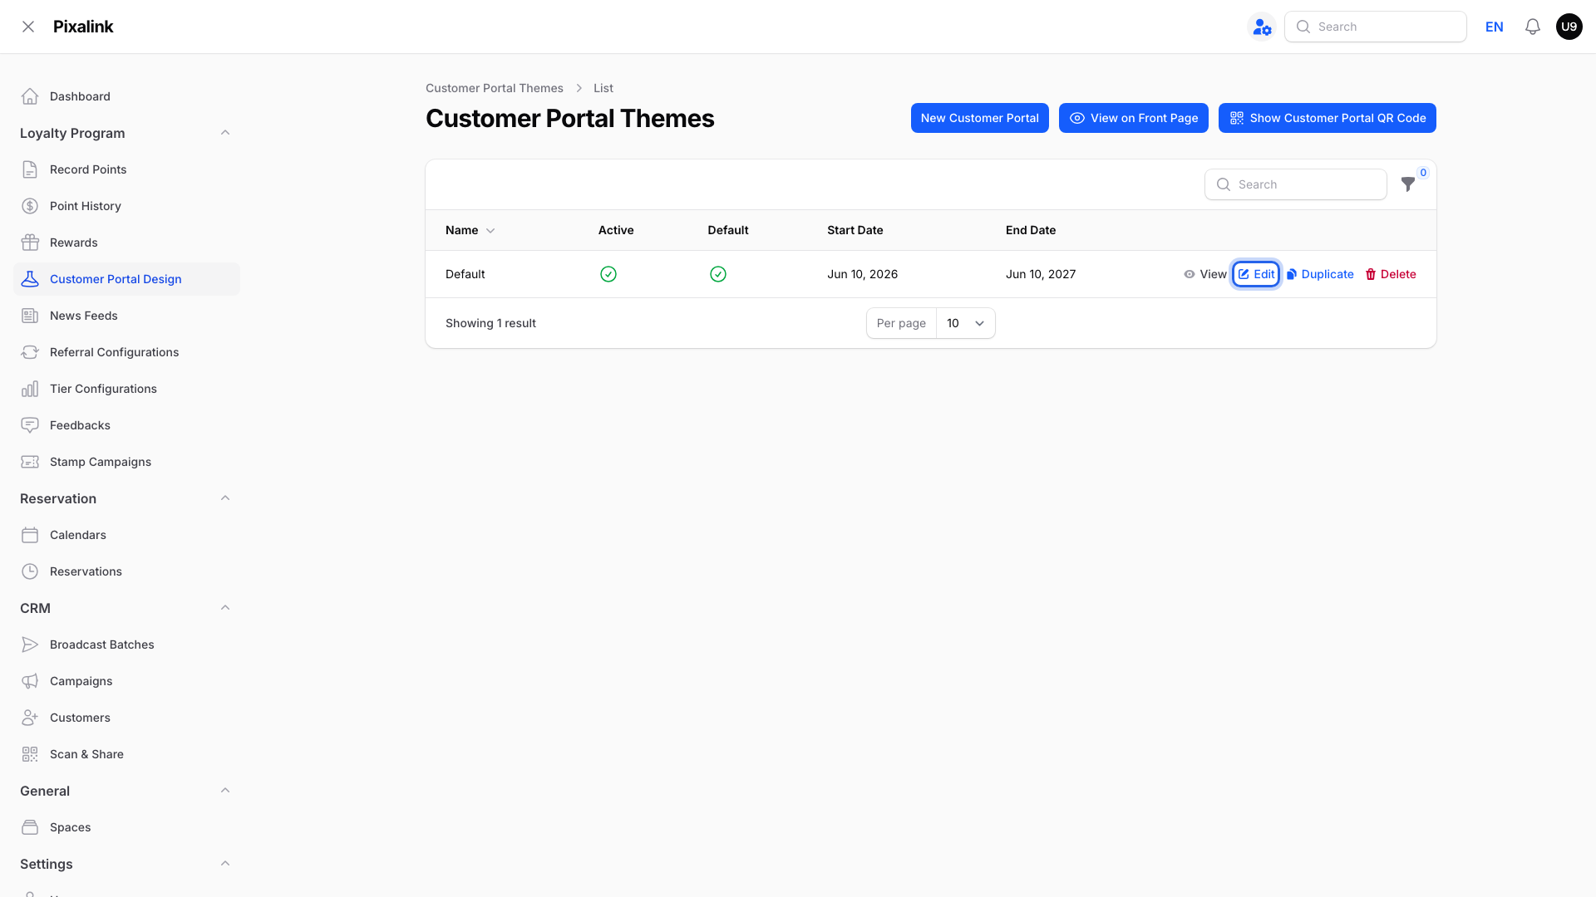The height and width of the screenshot is (897, 1596).
Task: Sort the table by Name column
Action: pos(470,230)
